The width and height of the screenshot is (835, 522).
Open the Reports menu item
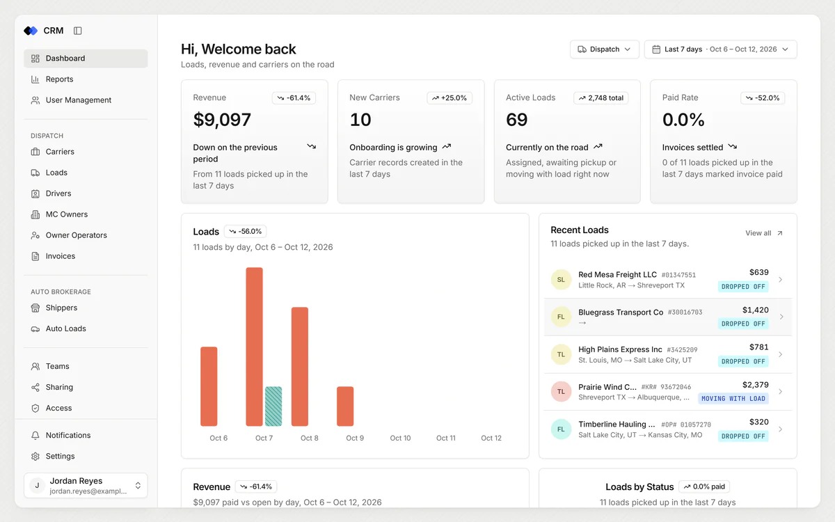[86, 79]
